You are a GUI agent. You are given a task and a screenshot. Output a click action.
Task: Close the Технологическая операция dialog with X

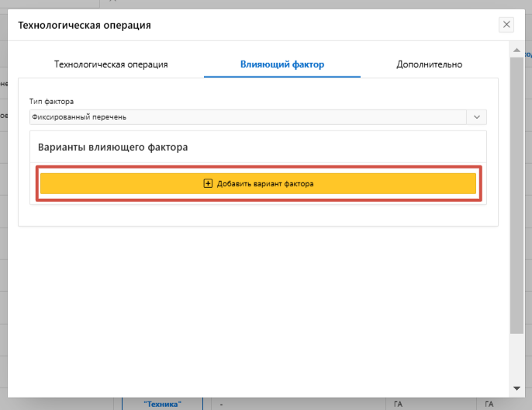[506, 25]
